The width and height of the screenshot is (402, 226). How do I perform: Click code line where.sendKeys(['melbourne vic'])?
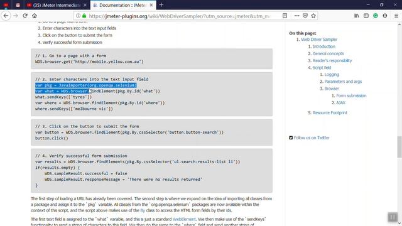pos(74,109)
